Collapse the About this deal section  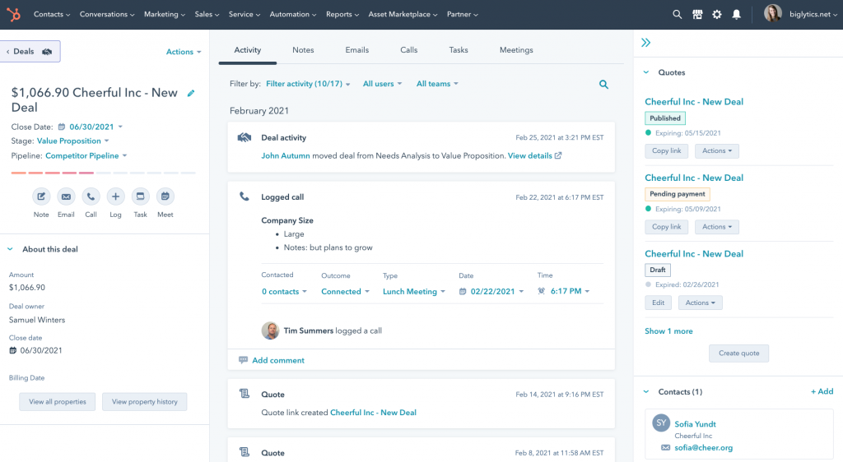coord(10,249)
